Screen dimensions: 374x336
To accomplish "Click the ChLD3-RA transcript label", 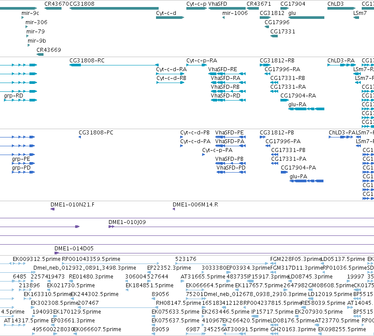I will point(341,61).
